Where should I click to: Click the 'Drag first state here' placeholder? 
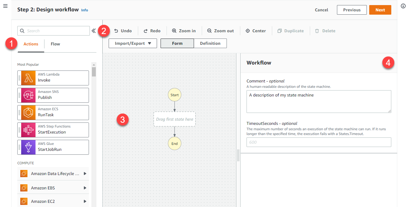175,119
